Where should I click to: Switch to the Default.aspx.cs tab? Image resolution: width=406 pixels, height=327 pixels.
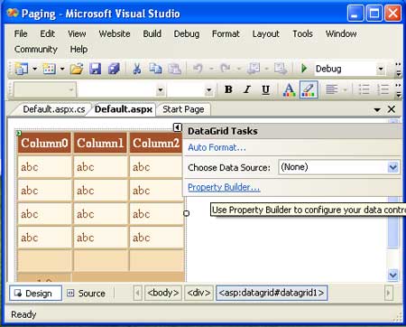[x=53, y=109]
